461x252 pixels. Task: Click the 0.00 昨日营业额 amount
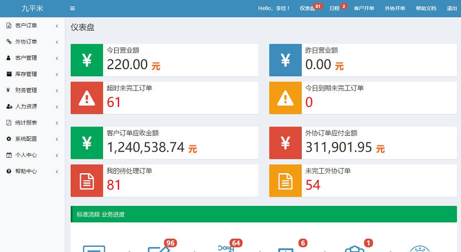pyautogui.click(x=319, y=65)
